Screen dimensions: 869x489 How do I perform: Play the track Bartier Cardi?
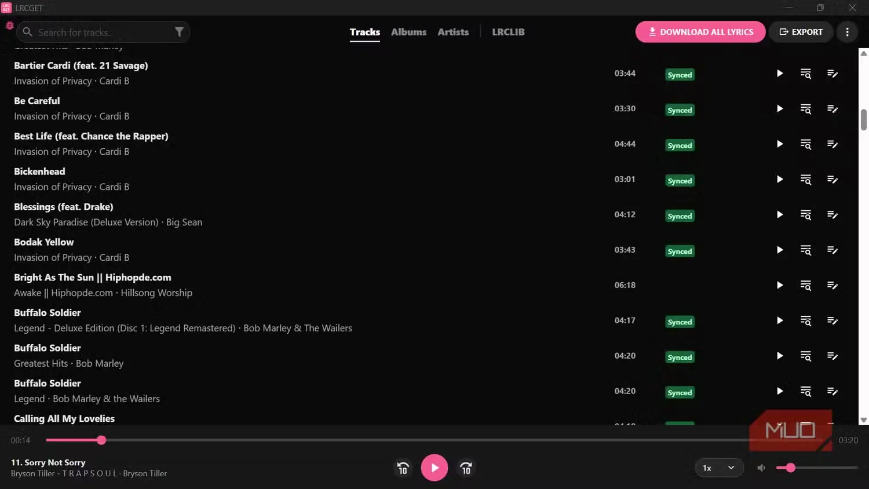780,74
